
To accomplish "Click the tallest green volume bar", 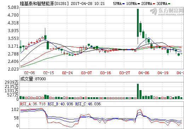I will (x=138, y=91).
